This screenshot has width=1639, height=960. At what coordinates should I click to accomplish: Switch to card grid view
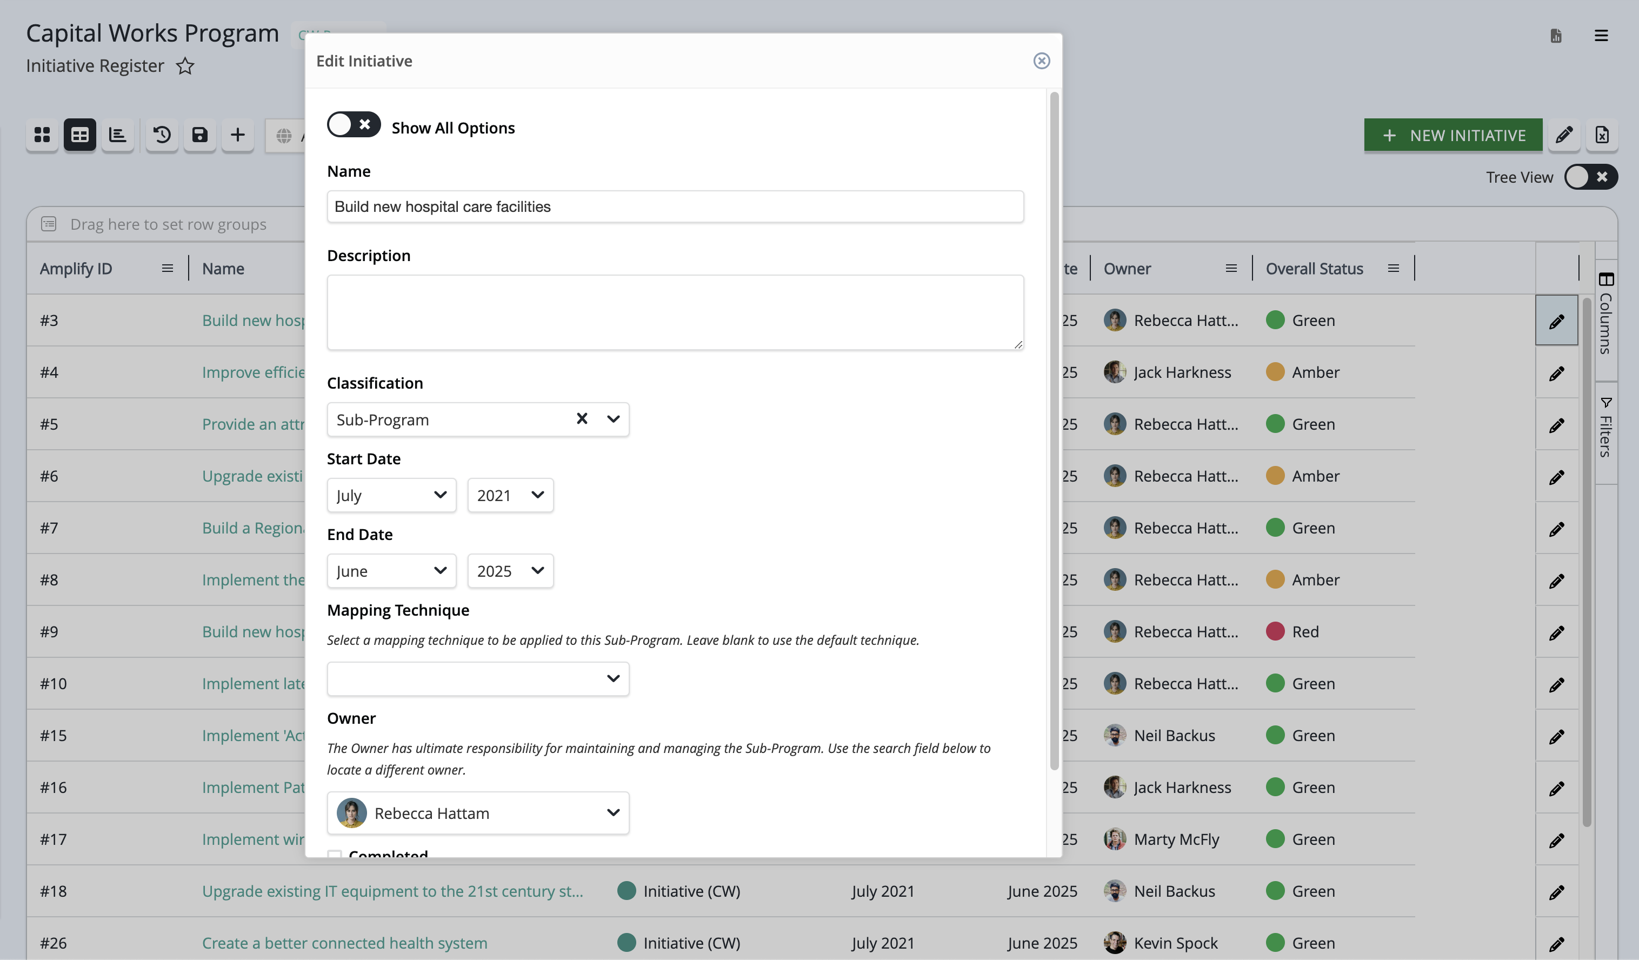[x=42, y=135]
